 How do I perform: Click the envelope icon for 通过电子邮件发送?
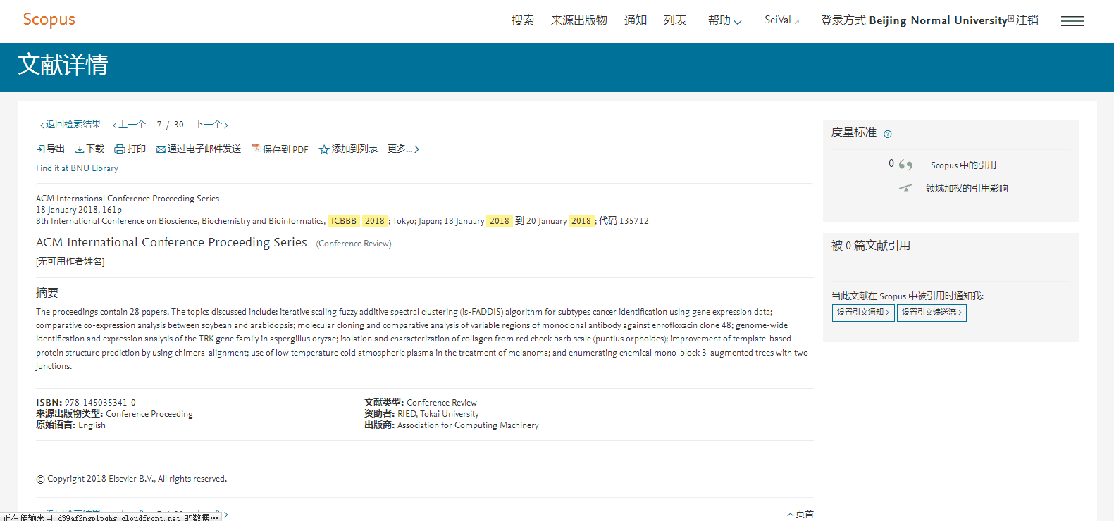[x=161, y=149]
